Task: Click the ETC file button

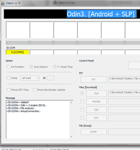Action: (x=97, y=118)
